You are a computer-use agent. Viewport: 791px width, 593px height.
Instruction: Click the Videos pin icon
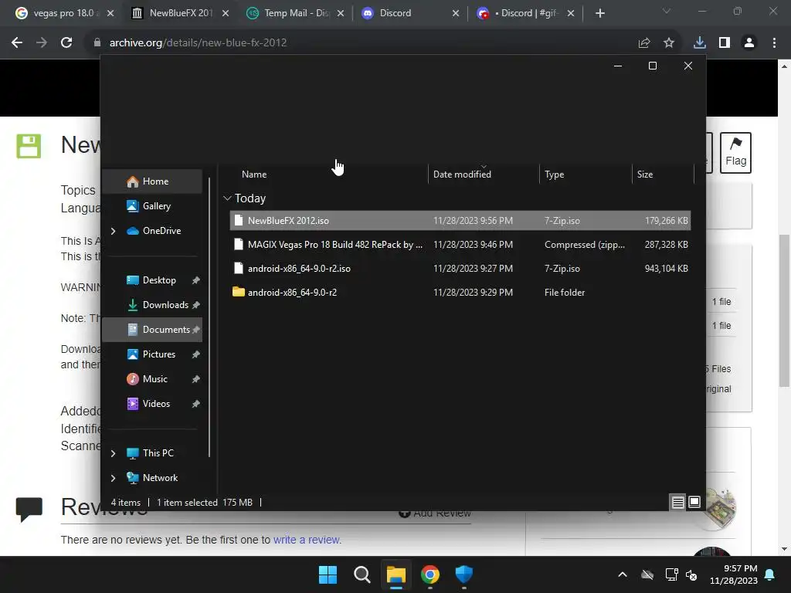(x=195, y=404)
